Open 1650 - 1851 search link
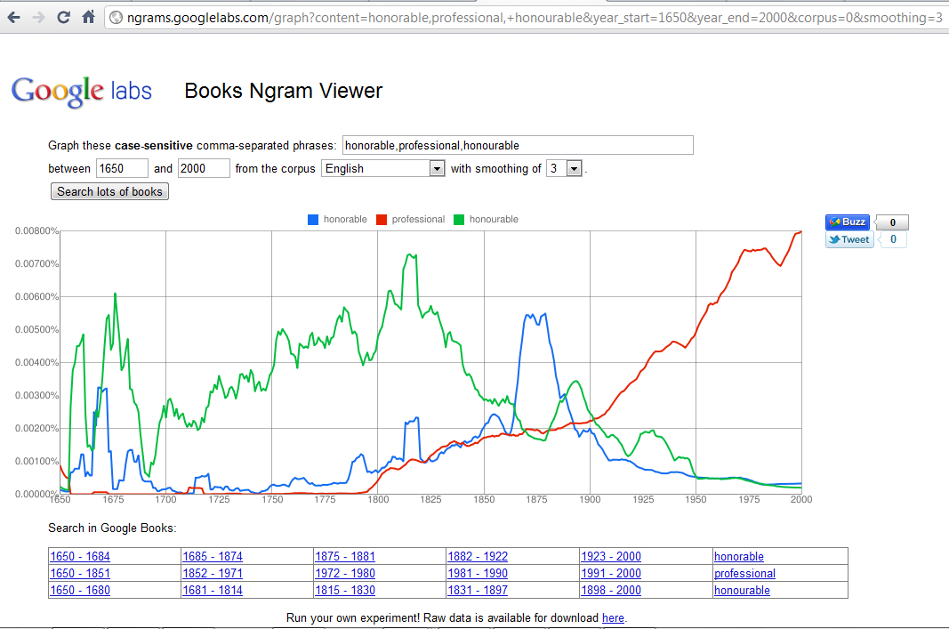Screen dimensions: 949x629 point(80,573)
